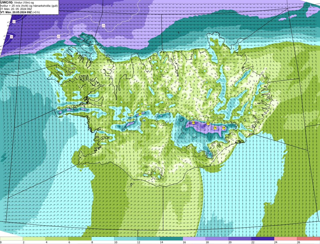Click the yellow "29" max gust label
This screenshot has height=244, width=320.
click(x=193, y=122)
